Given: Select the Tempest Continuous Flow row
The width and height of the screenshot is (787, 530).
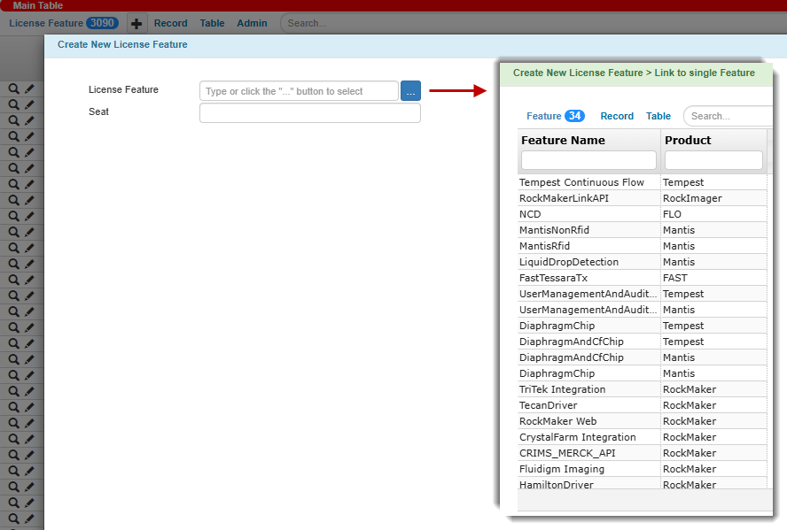Looking at the screenshot, I should point(581,182).
